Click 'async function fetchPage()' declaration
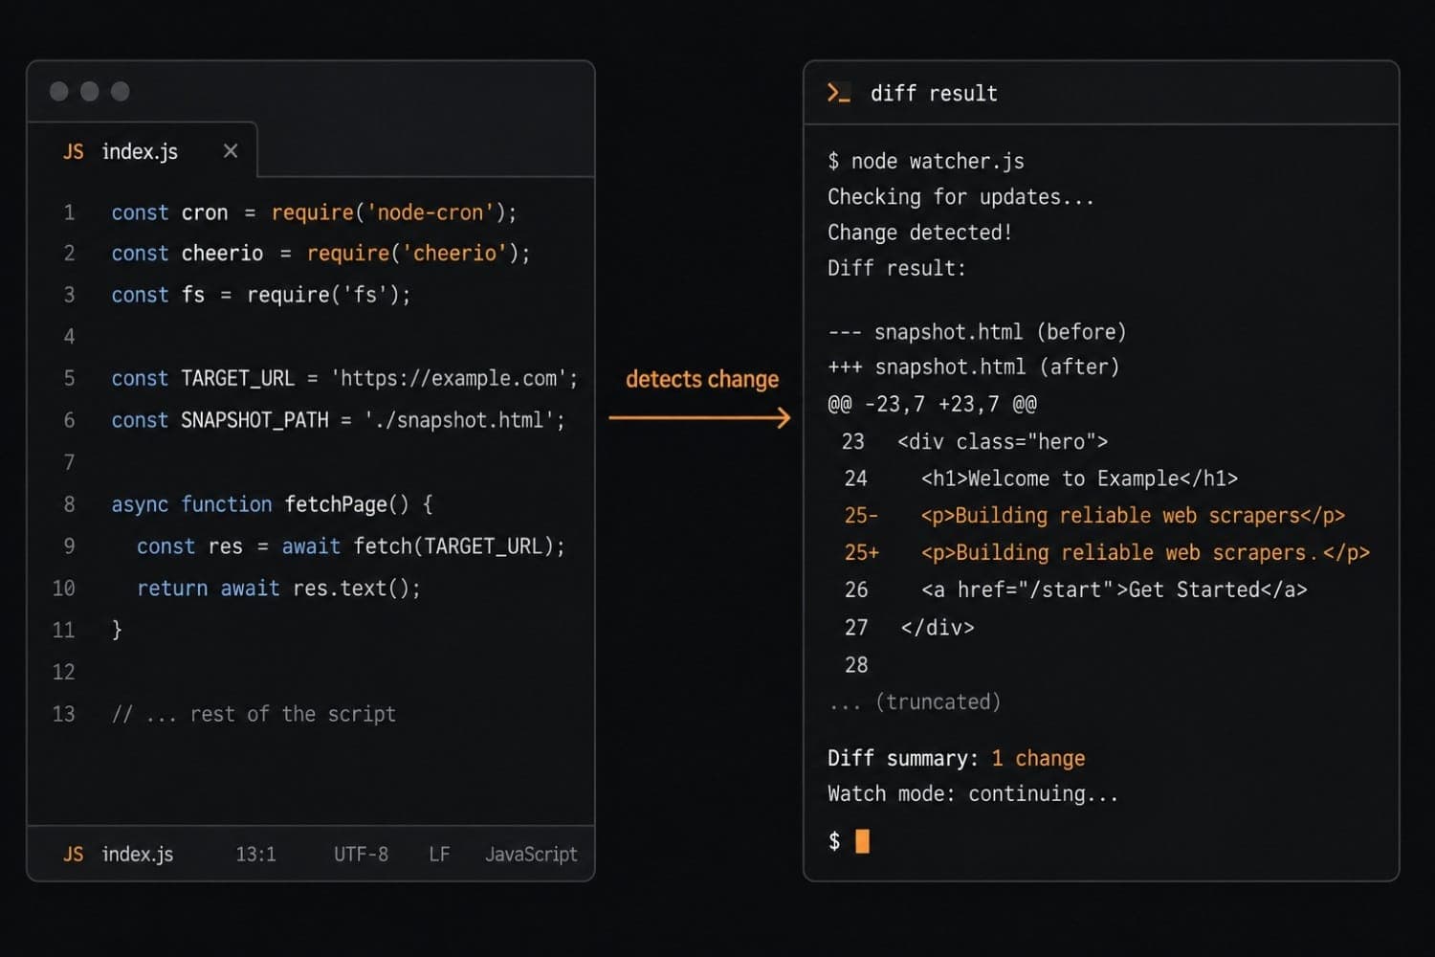This screenshot has width=1435, height=957. click(272, 504)
